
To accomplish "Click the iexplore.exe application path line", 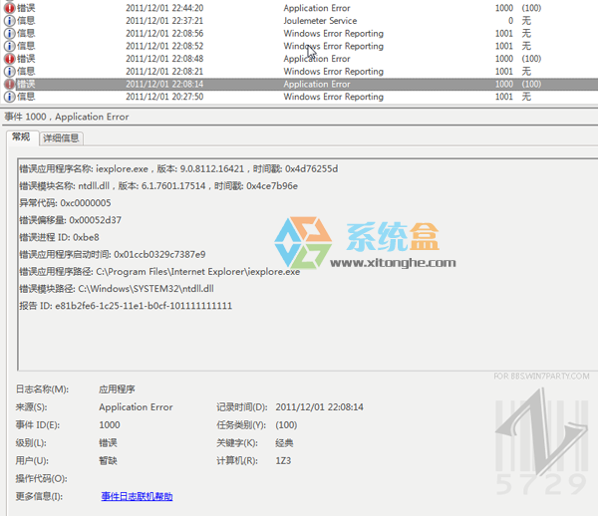I will pos(159,271).
